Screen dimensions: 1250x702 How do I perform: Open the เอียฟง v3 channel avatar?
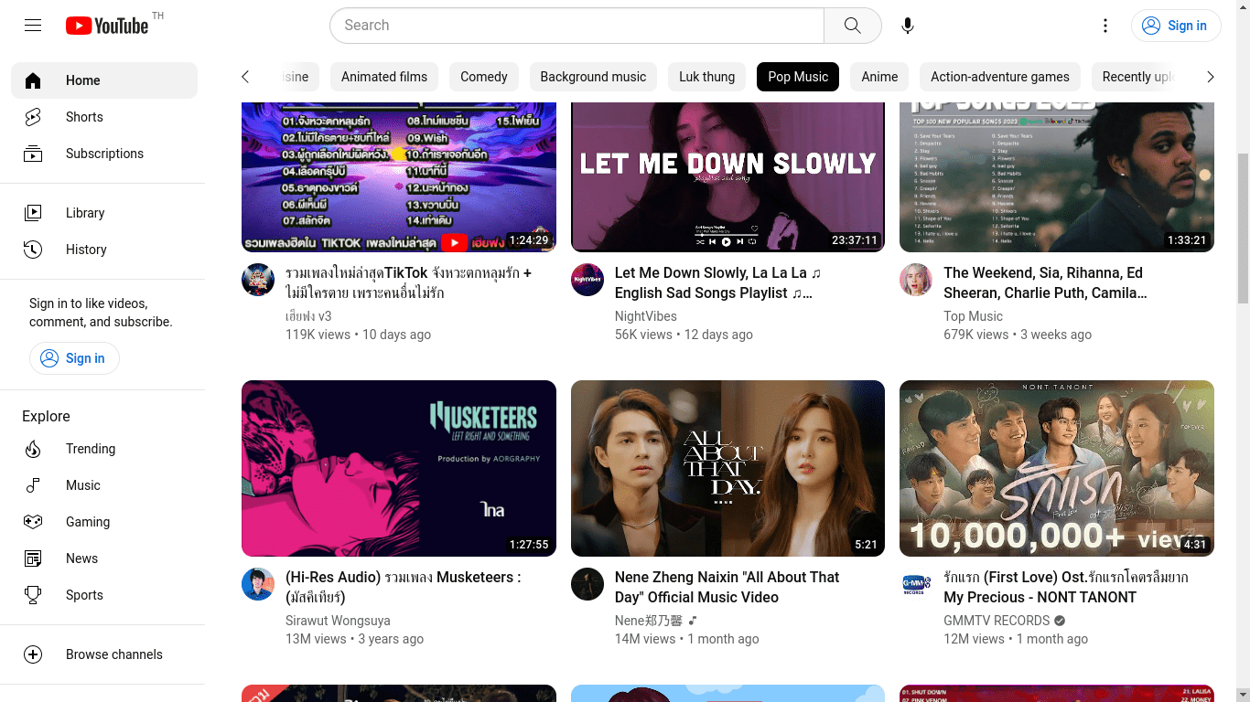point(258,280)
